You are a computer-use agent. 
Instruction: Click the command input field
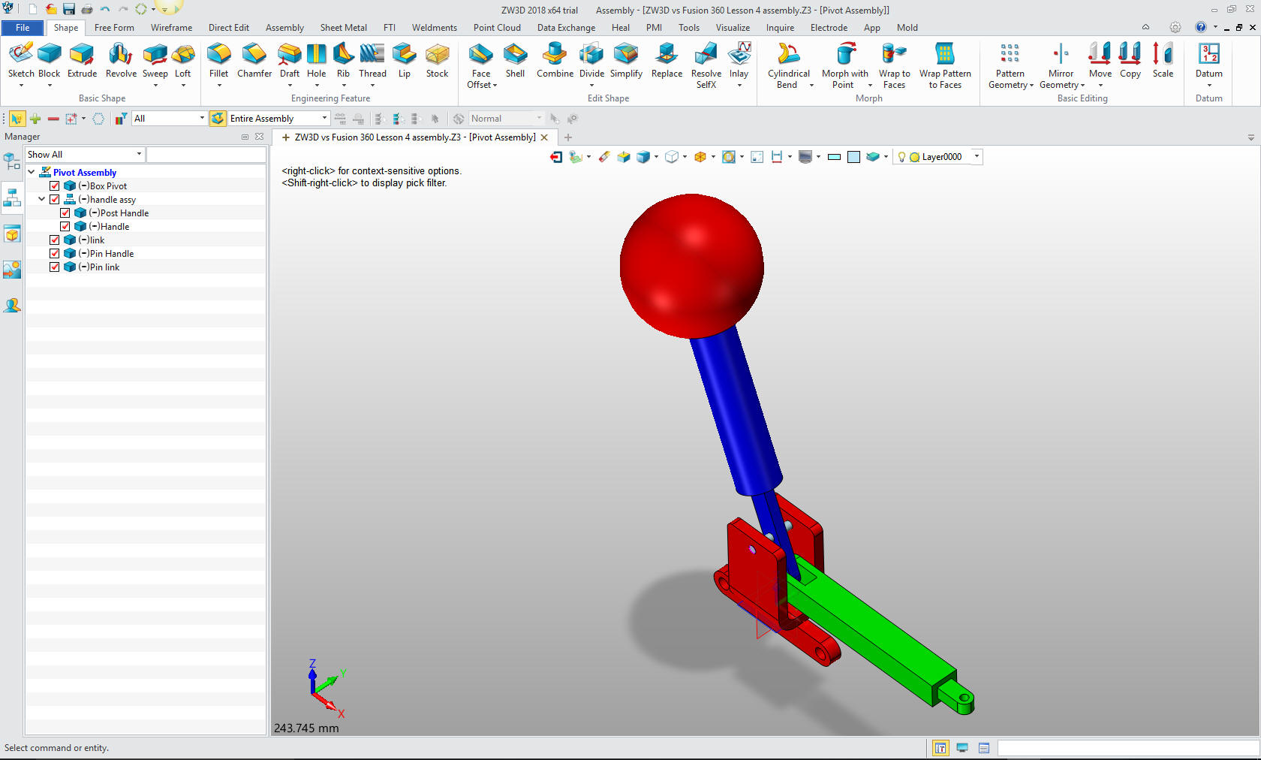[1127, 748]
